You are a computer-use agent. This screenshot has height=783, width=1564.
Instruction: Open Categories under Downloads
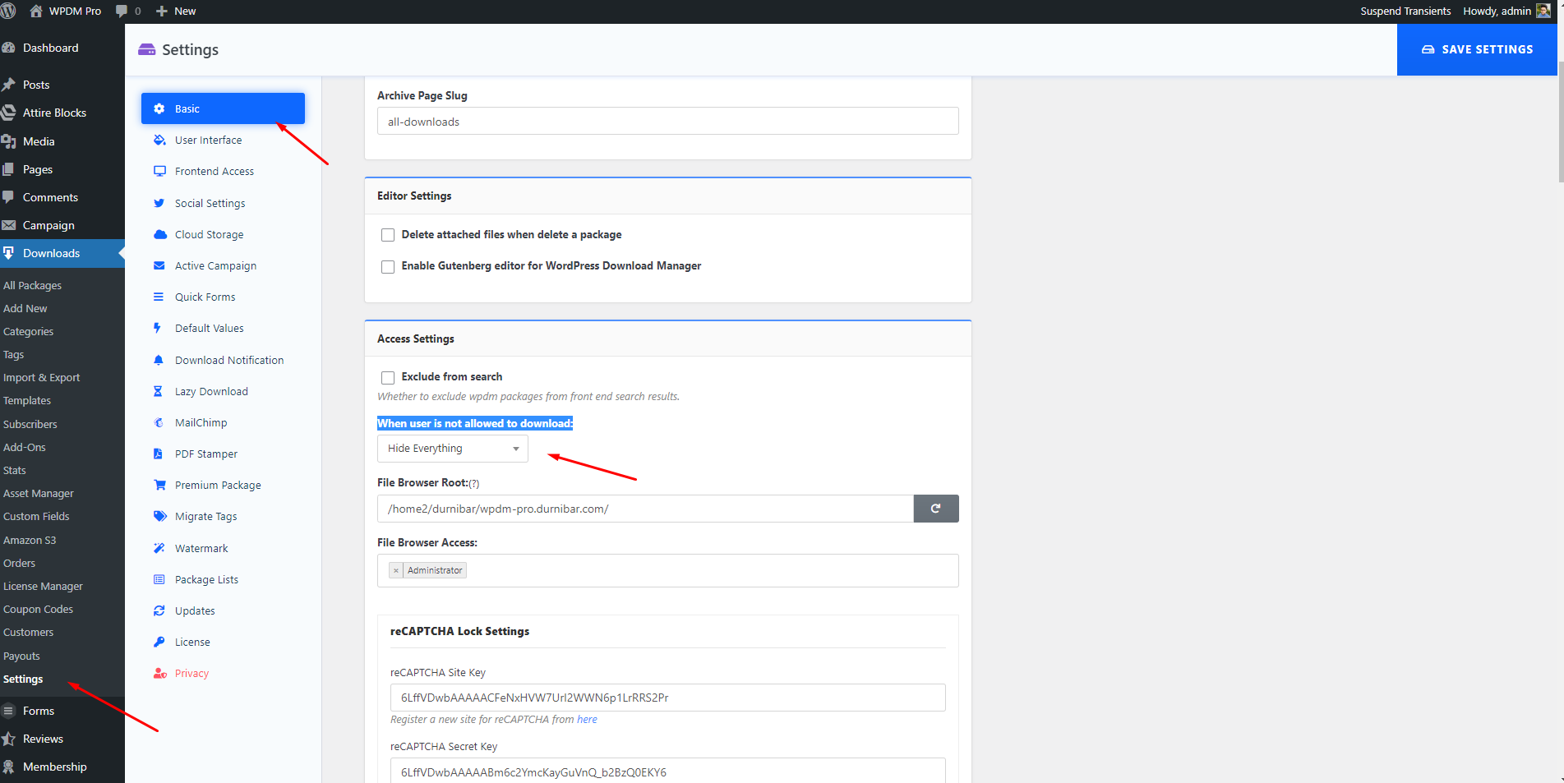click(x=28, y=331)
